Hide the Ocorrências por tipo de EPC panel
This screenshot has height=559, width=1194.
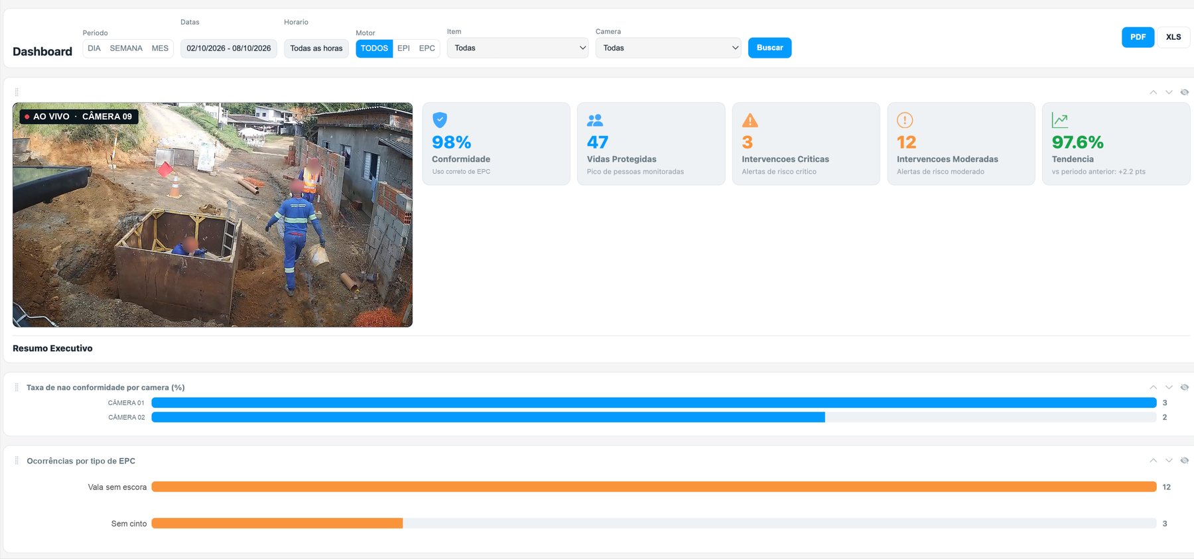point(1184,460)
